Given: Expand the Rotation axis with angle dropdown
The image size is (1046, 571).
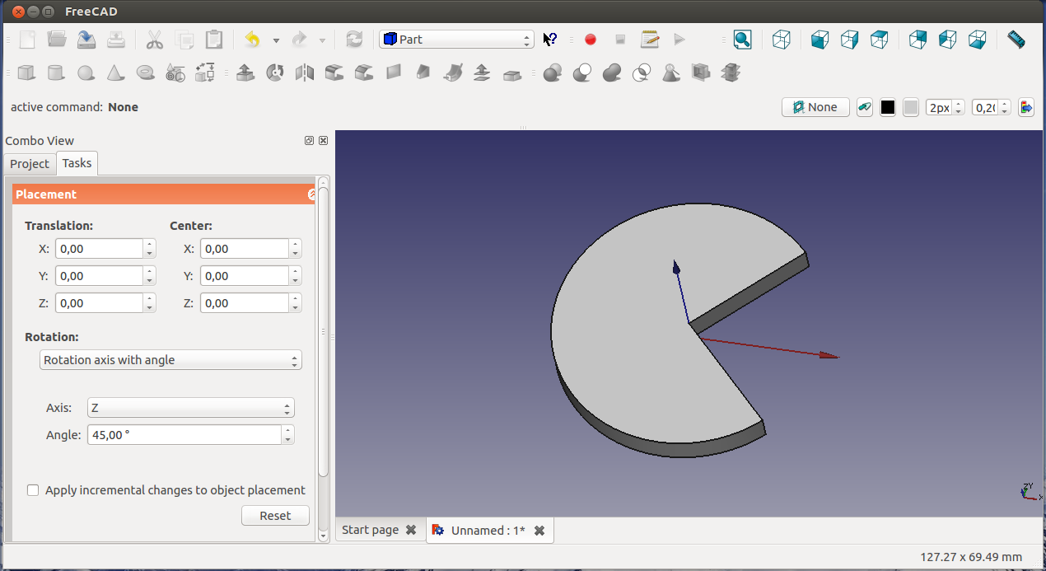Looking at the screenshot, I should (x=170, y=360).
